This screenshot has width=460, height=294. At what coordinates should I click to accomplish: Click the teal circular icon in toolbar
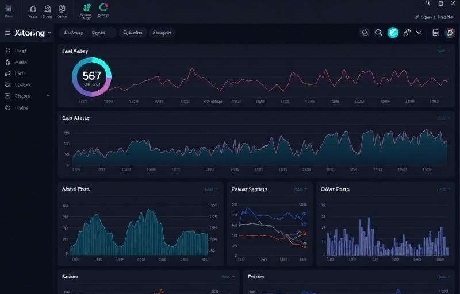pyautogui.click(x=393, y=33)
